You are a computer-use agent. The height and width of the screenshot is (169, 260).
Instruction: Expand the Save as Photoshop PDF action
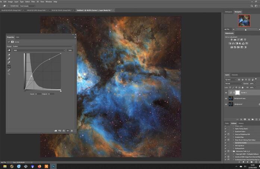click(233, 134)
